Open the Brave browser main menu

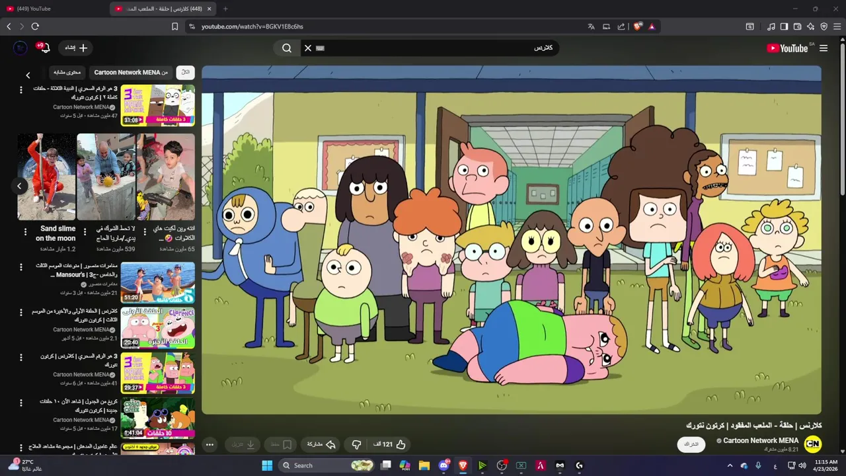[x=837, y=26]
